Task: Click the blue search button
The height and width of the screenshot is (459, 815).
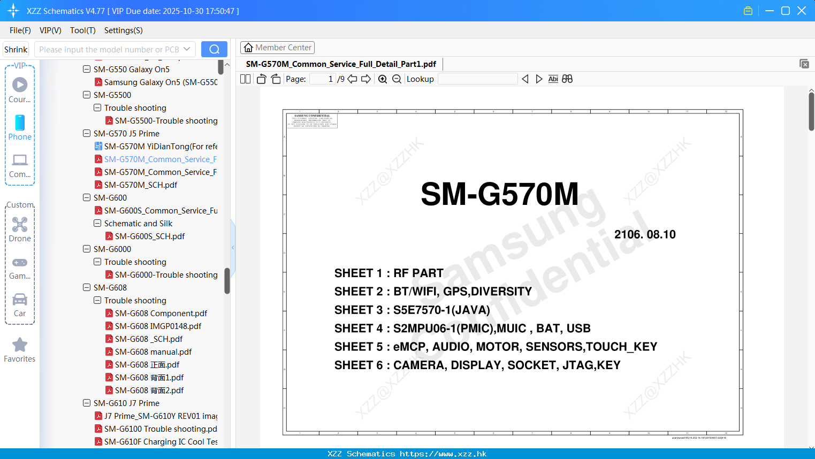Action: [x=214, y=49]
